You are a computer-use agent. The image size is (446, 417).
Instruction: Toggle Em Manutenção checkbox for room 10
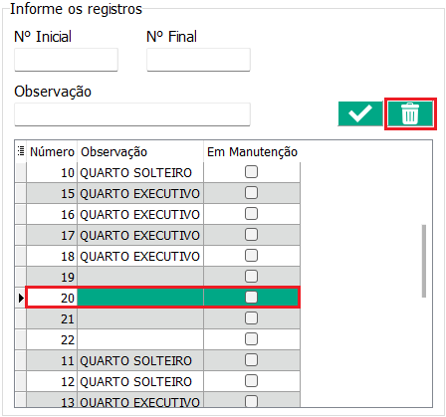(x=251, y=172)
